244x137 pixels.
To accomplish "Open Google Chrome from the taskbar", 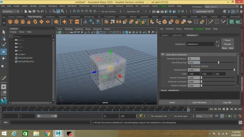I will 47,134.
